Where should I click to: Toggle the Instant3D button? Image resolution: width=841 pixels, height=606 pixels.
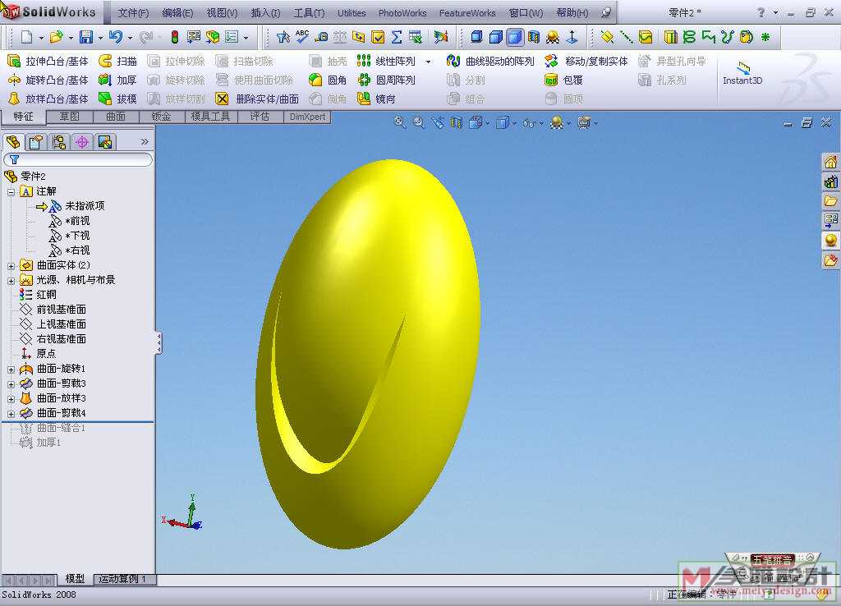(x=742, y=73)
